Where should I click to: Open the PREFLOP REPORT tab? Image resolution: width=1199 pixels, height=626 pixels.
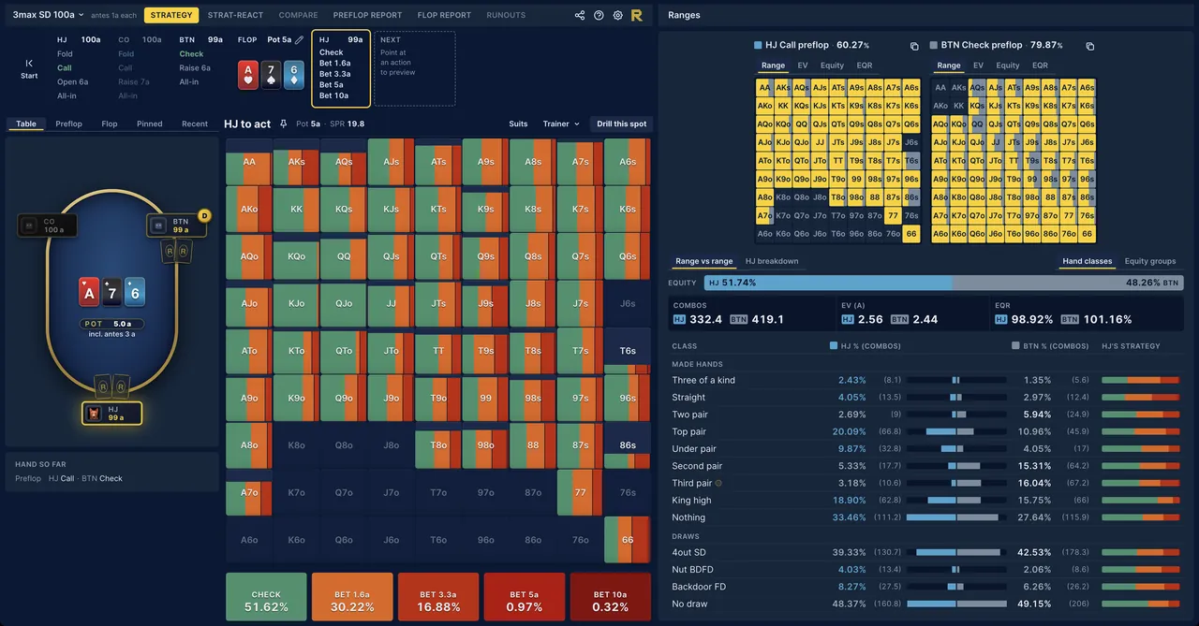point(367,15)
